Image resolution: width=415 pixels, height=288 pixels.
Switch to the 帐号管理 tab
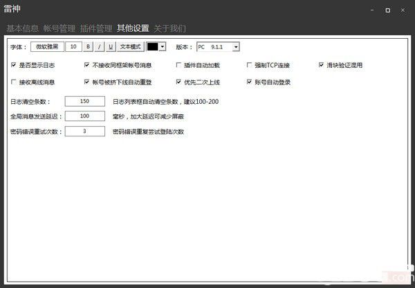(59, 28)
